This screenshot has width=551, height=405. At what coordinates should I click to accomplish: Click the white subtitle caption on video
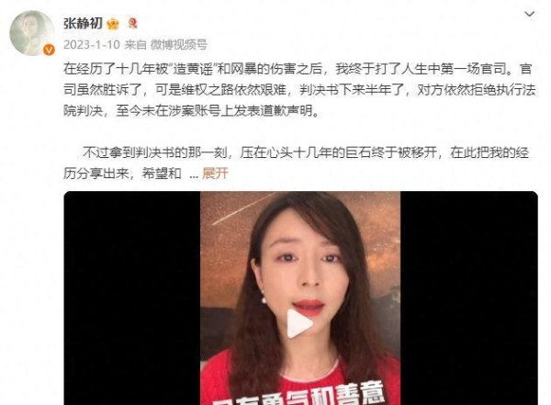[x=298, y=396]
